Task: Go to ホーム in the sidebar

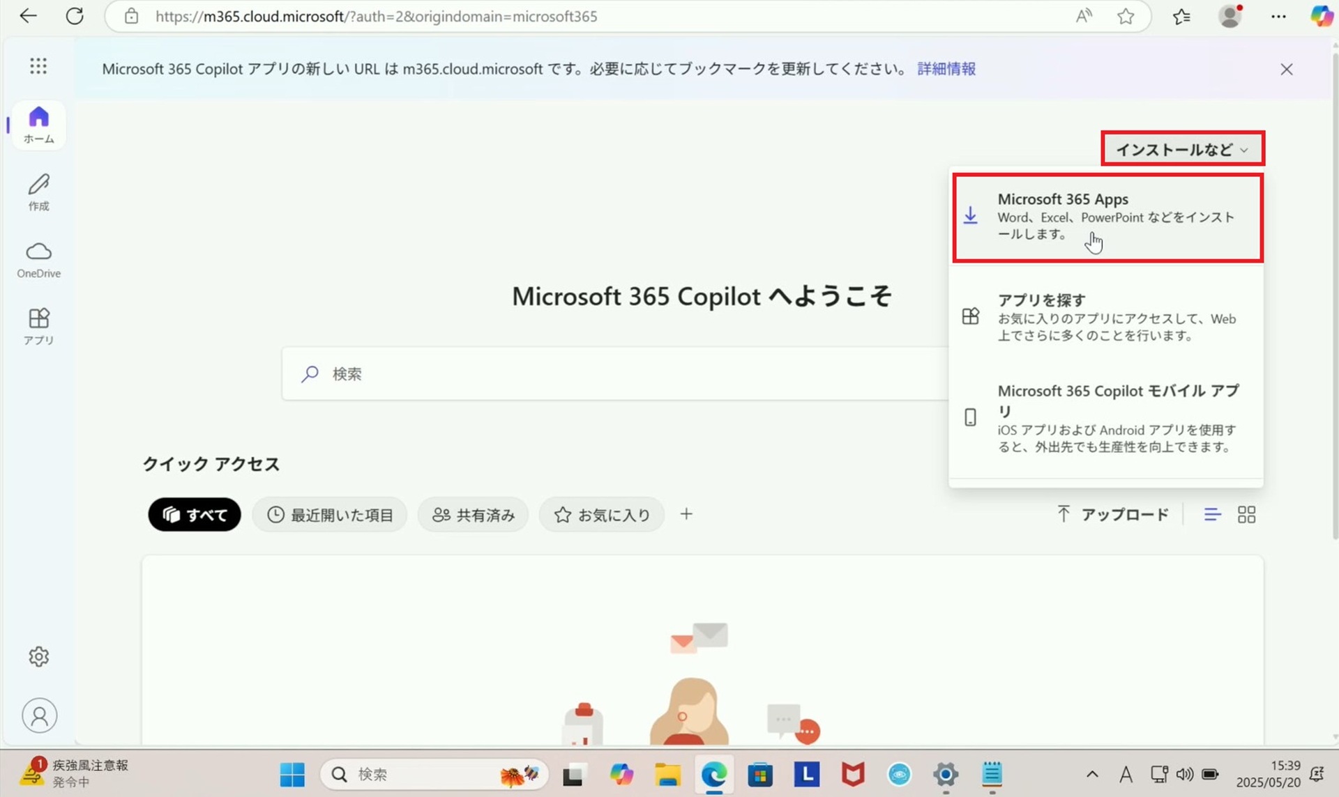Action: tap(39, 125)
